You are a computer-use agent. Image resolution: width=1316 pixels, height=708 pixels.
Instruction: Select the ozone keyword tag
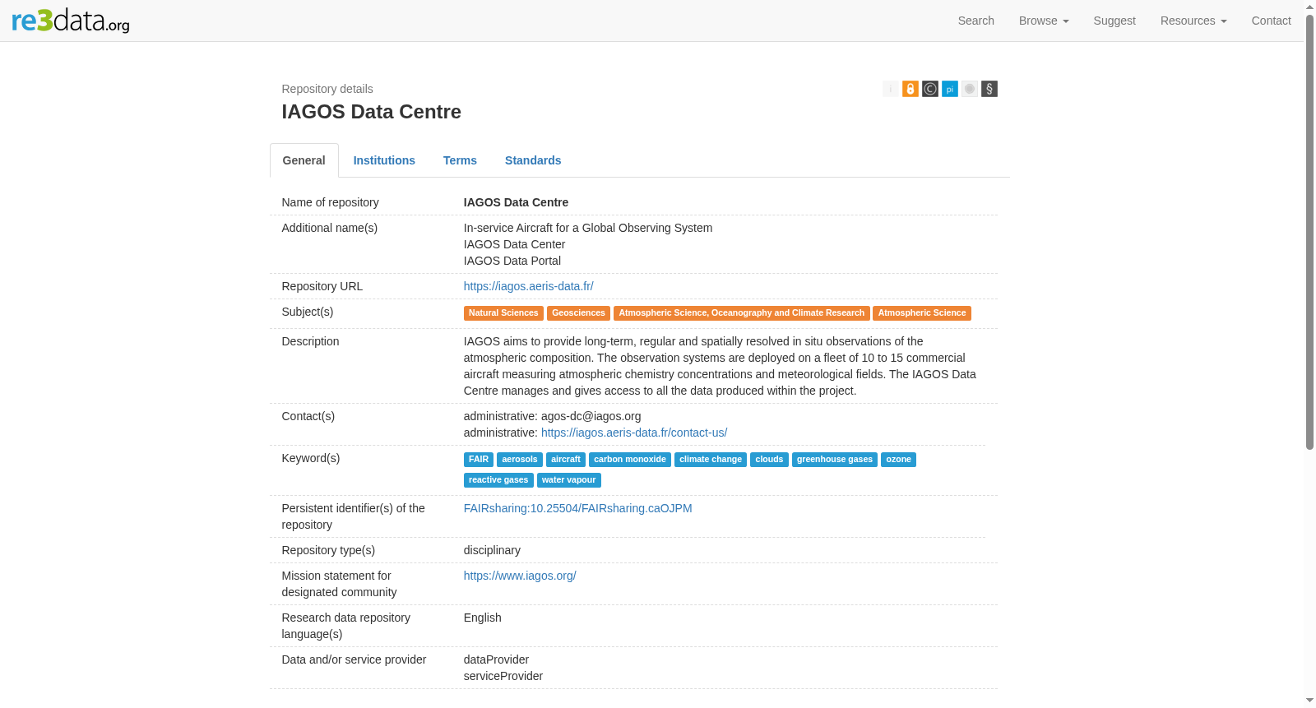point(898,460)
